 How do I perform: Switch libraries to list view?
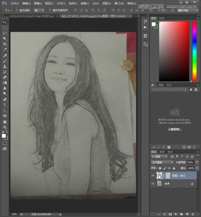click(196, 90)
